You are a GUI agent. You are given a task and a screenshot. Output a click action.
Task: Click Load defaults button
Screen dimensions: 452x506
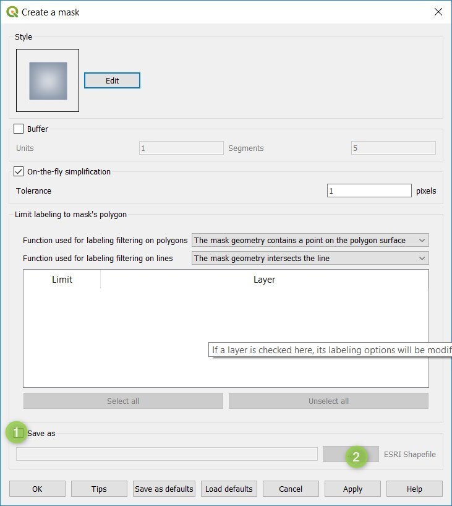229,489
